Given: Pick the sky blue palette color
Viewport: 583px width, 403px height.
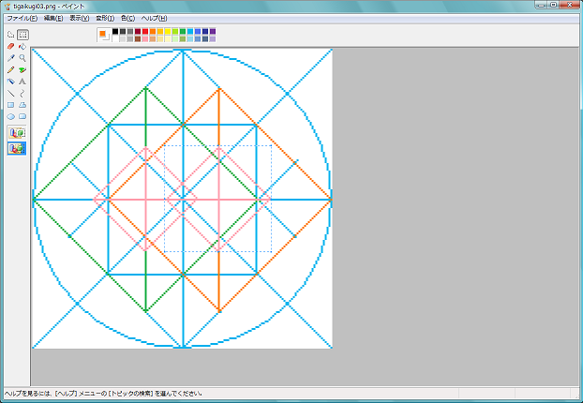Looking at the screenshot, I should point(190,32).
